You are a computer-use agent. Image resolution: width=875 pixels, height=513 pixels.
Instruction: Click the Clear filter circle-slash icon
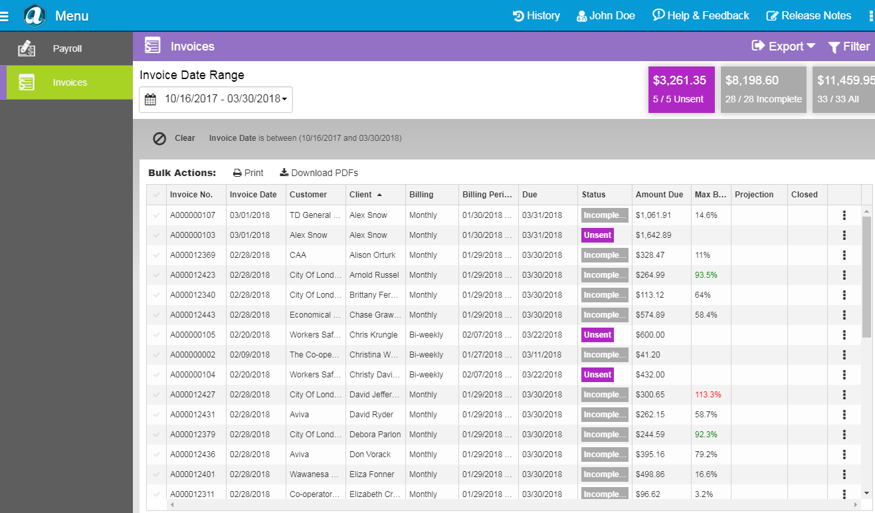[x=159, y=138]
